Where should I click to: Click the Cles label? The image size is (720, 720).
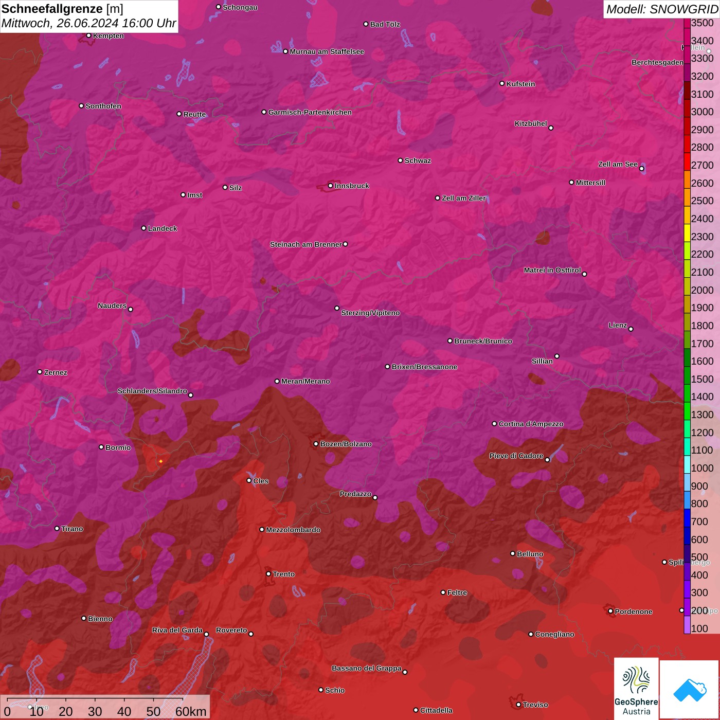[261, 481]
